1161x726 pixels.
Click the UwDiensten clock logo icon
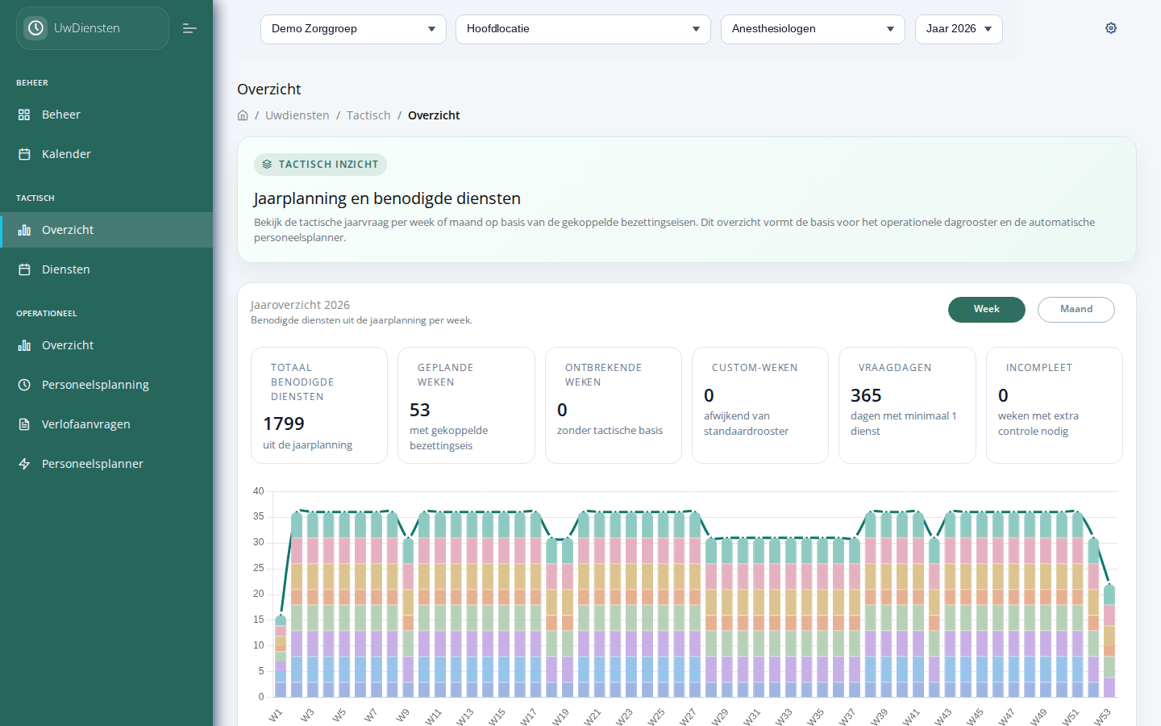pyautogui.click(x=35, y=28)
